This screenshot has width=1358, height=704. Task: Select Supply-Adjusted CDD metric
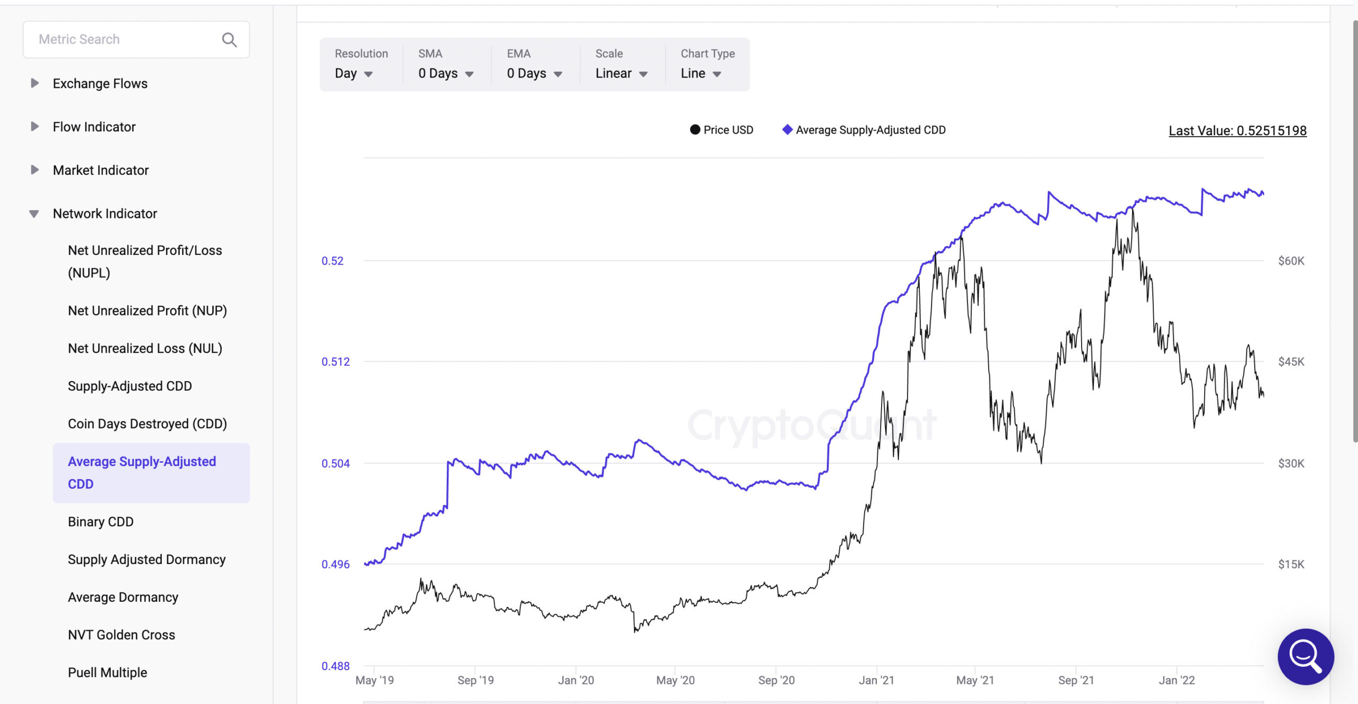tap(129, 386)
